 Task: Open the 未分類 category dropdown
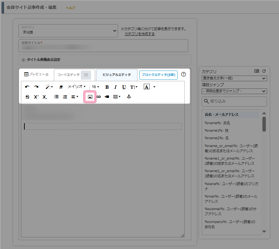pos(68,30)
